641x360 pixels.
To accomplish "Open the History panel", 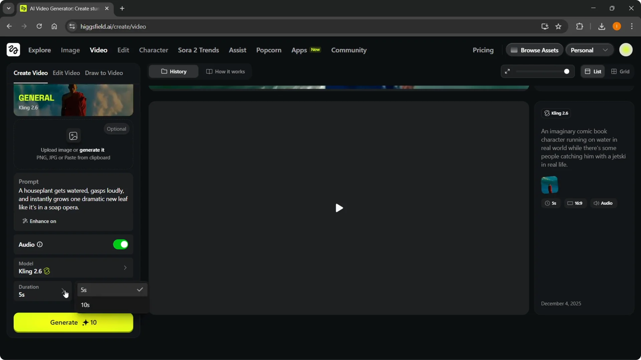I will coord(173,71).
